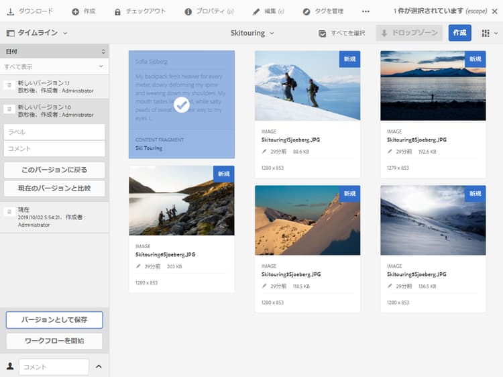Click タグを管理 in the action bar
Screen dimensions: 503x377
pos(329,11)
